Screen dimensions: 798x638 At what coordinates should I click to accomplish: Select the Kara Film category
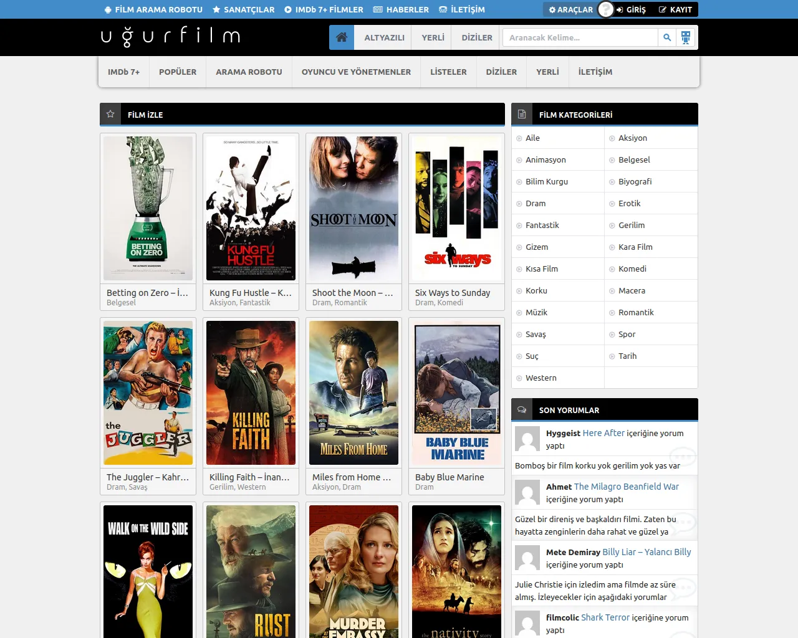point(635,247)
